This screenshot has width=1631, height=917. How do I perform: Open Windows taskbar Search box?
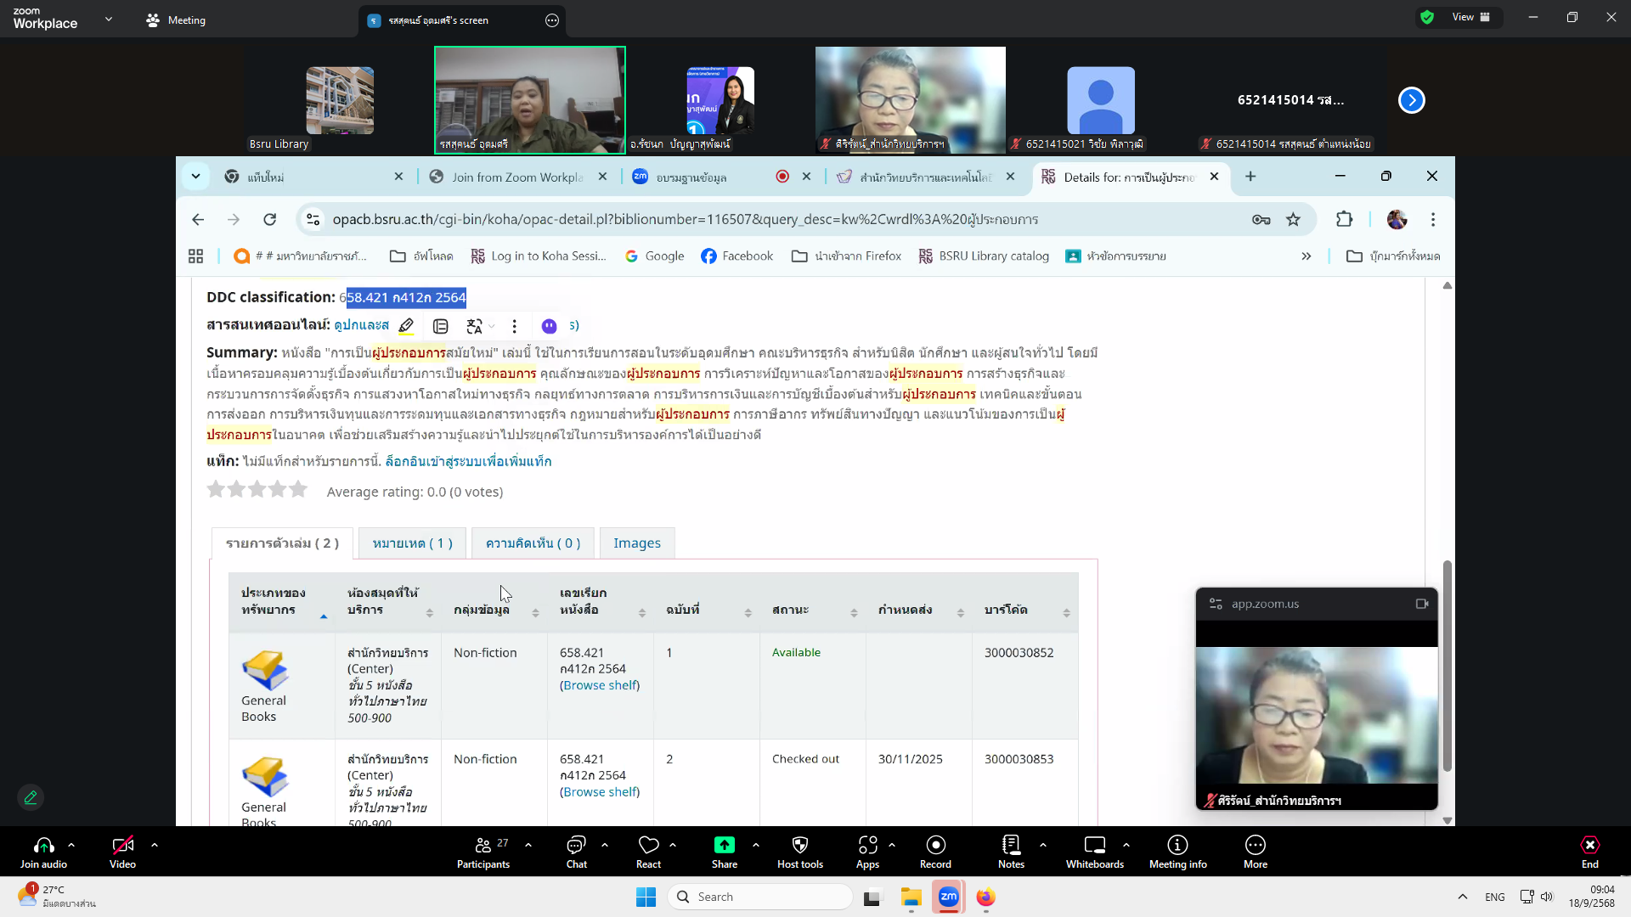[760, 897]
